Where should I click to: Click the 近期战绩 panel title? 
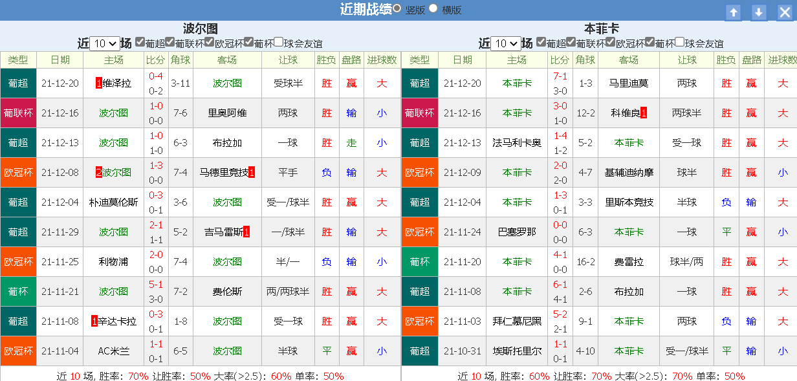pyautogui.click(x=366, y=9)
